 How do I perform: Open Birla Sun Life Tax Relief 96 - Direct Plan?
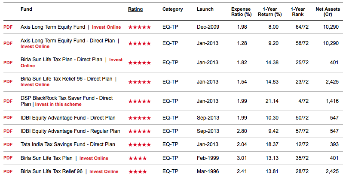[x=66, y=79]
